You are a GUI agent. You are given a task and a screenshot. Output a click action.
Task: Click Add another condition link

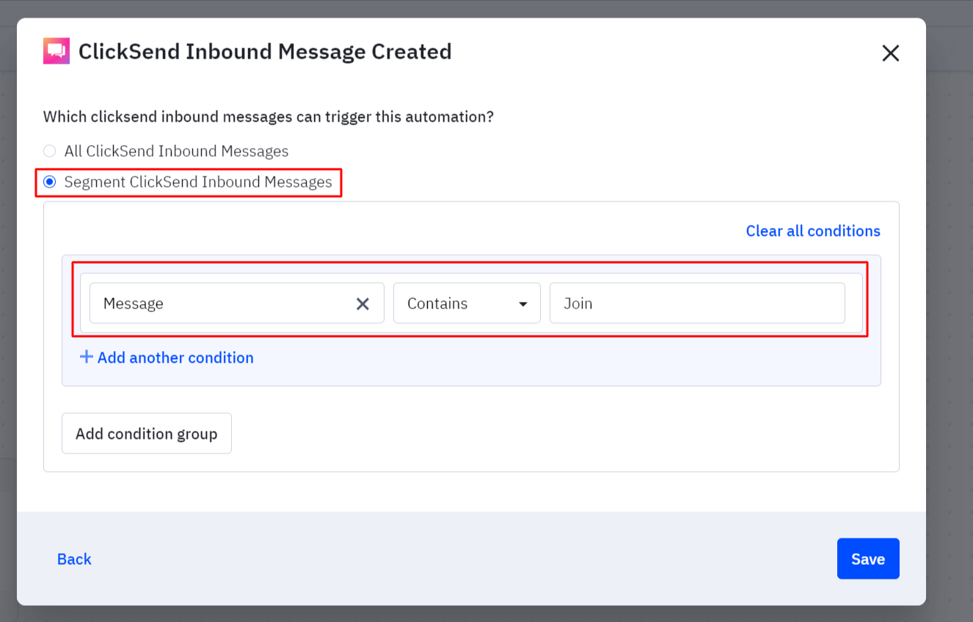(x=167, y=358)
